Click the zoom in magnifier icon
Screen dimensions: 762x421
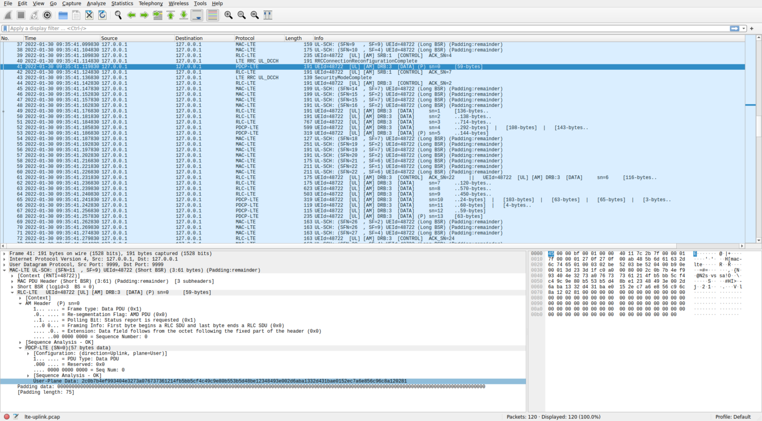point(228,15)
